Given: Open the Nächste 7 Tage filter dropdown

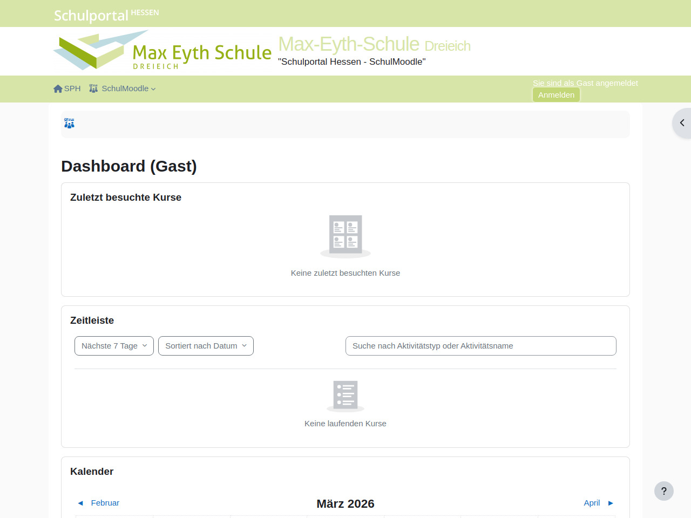Looking at the screenshot, I should point(114,346).
